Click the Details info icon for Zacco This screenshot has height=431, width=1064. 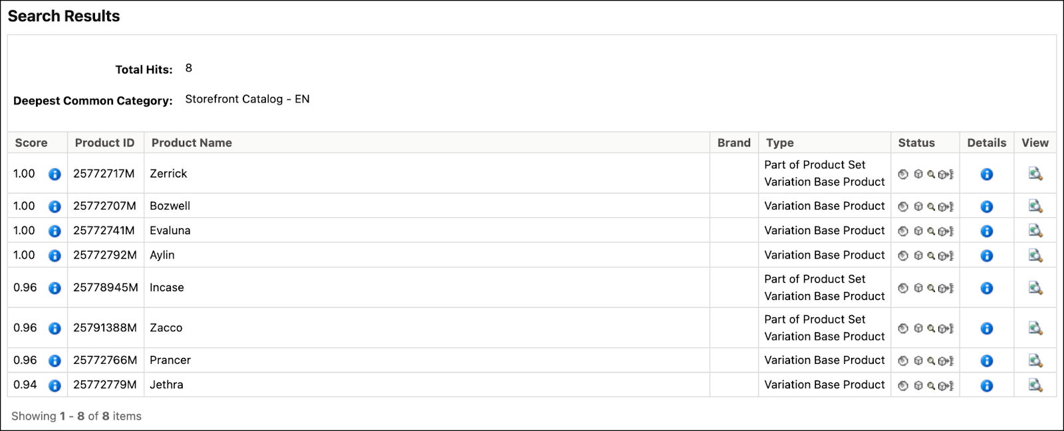(987, 328)
